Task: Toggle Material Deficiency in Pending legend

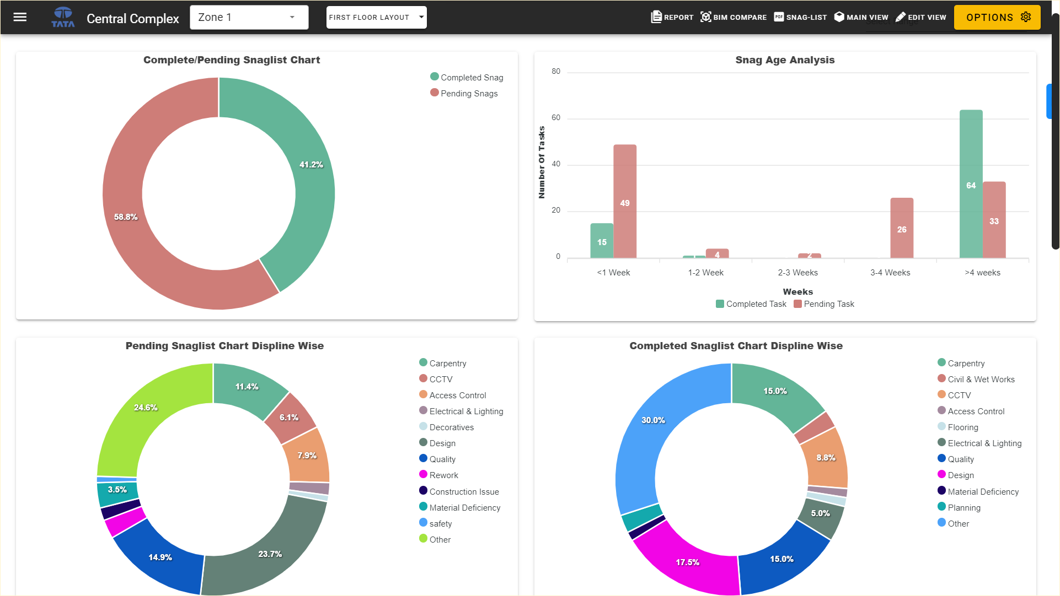Action: point(459,507)
